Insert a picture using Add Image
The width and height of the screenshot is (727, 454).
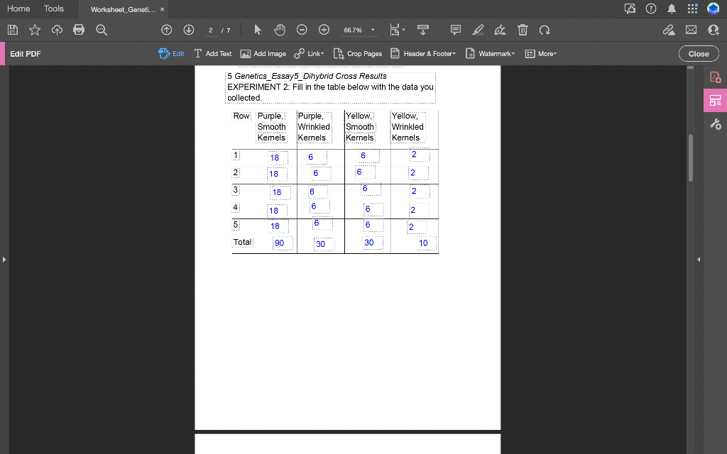pyautogui.click(x=263, y=53)
